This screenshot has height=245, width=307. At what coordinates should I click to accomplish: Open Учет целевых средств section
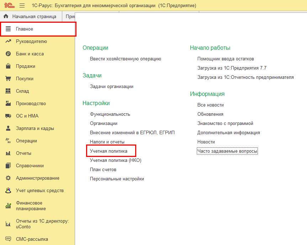tap(40, 191)
